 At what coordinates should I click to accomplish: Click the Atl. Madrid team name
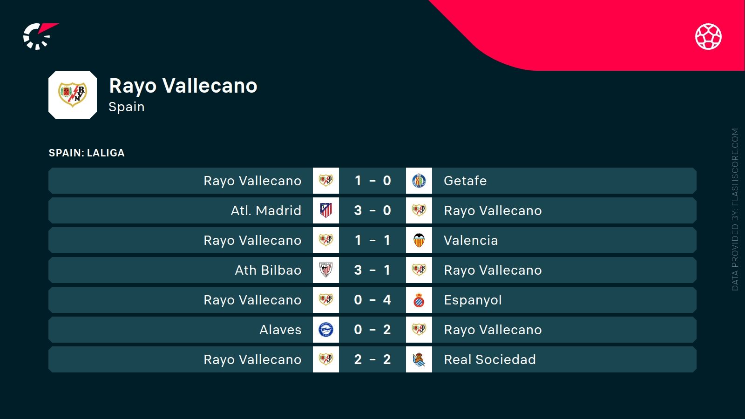(x=266, y=210)
